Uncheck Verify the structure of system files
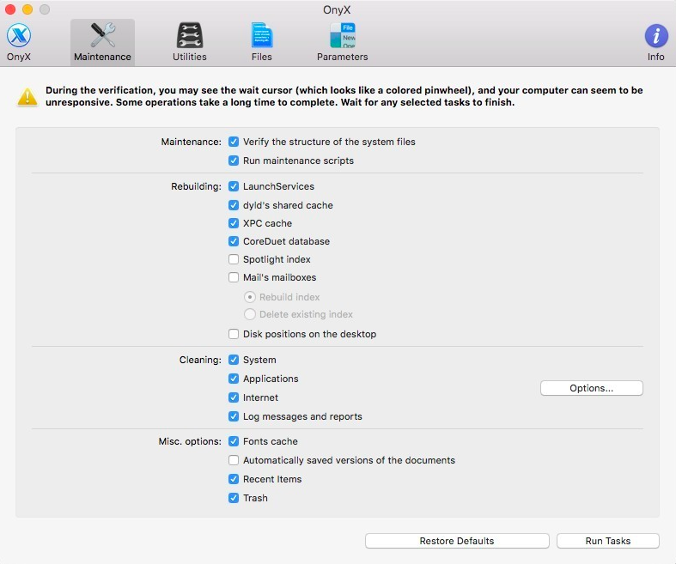Image resolution: width=676 pixels, height=564 pixels. 234,142
